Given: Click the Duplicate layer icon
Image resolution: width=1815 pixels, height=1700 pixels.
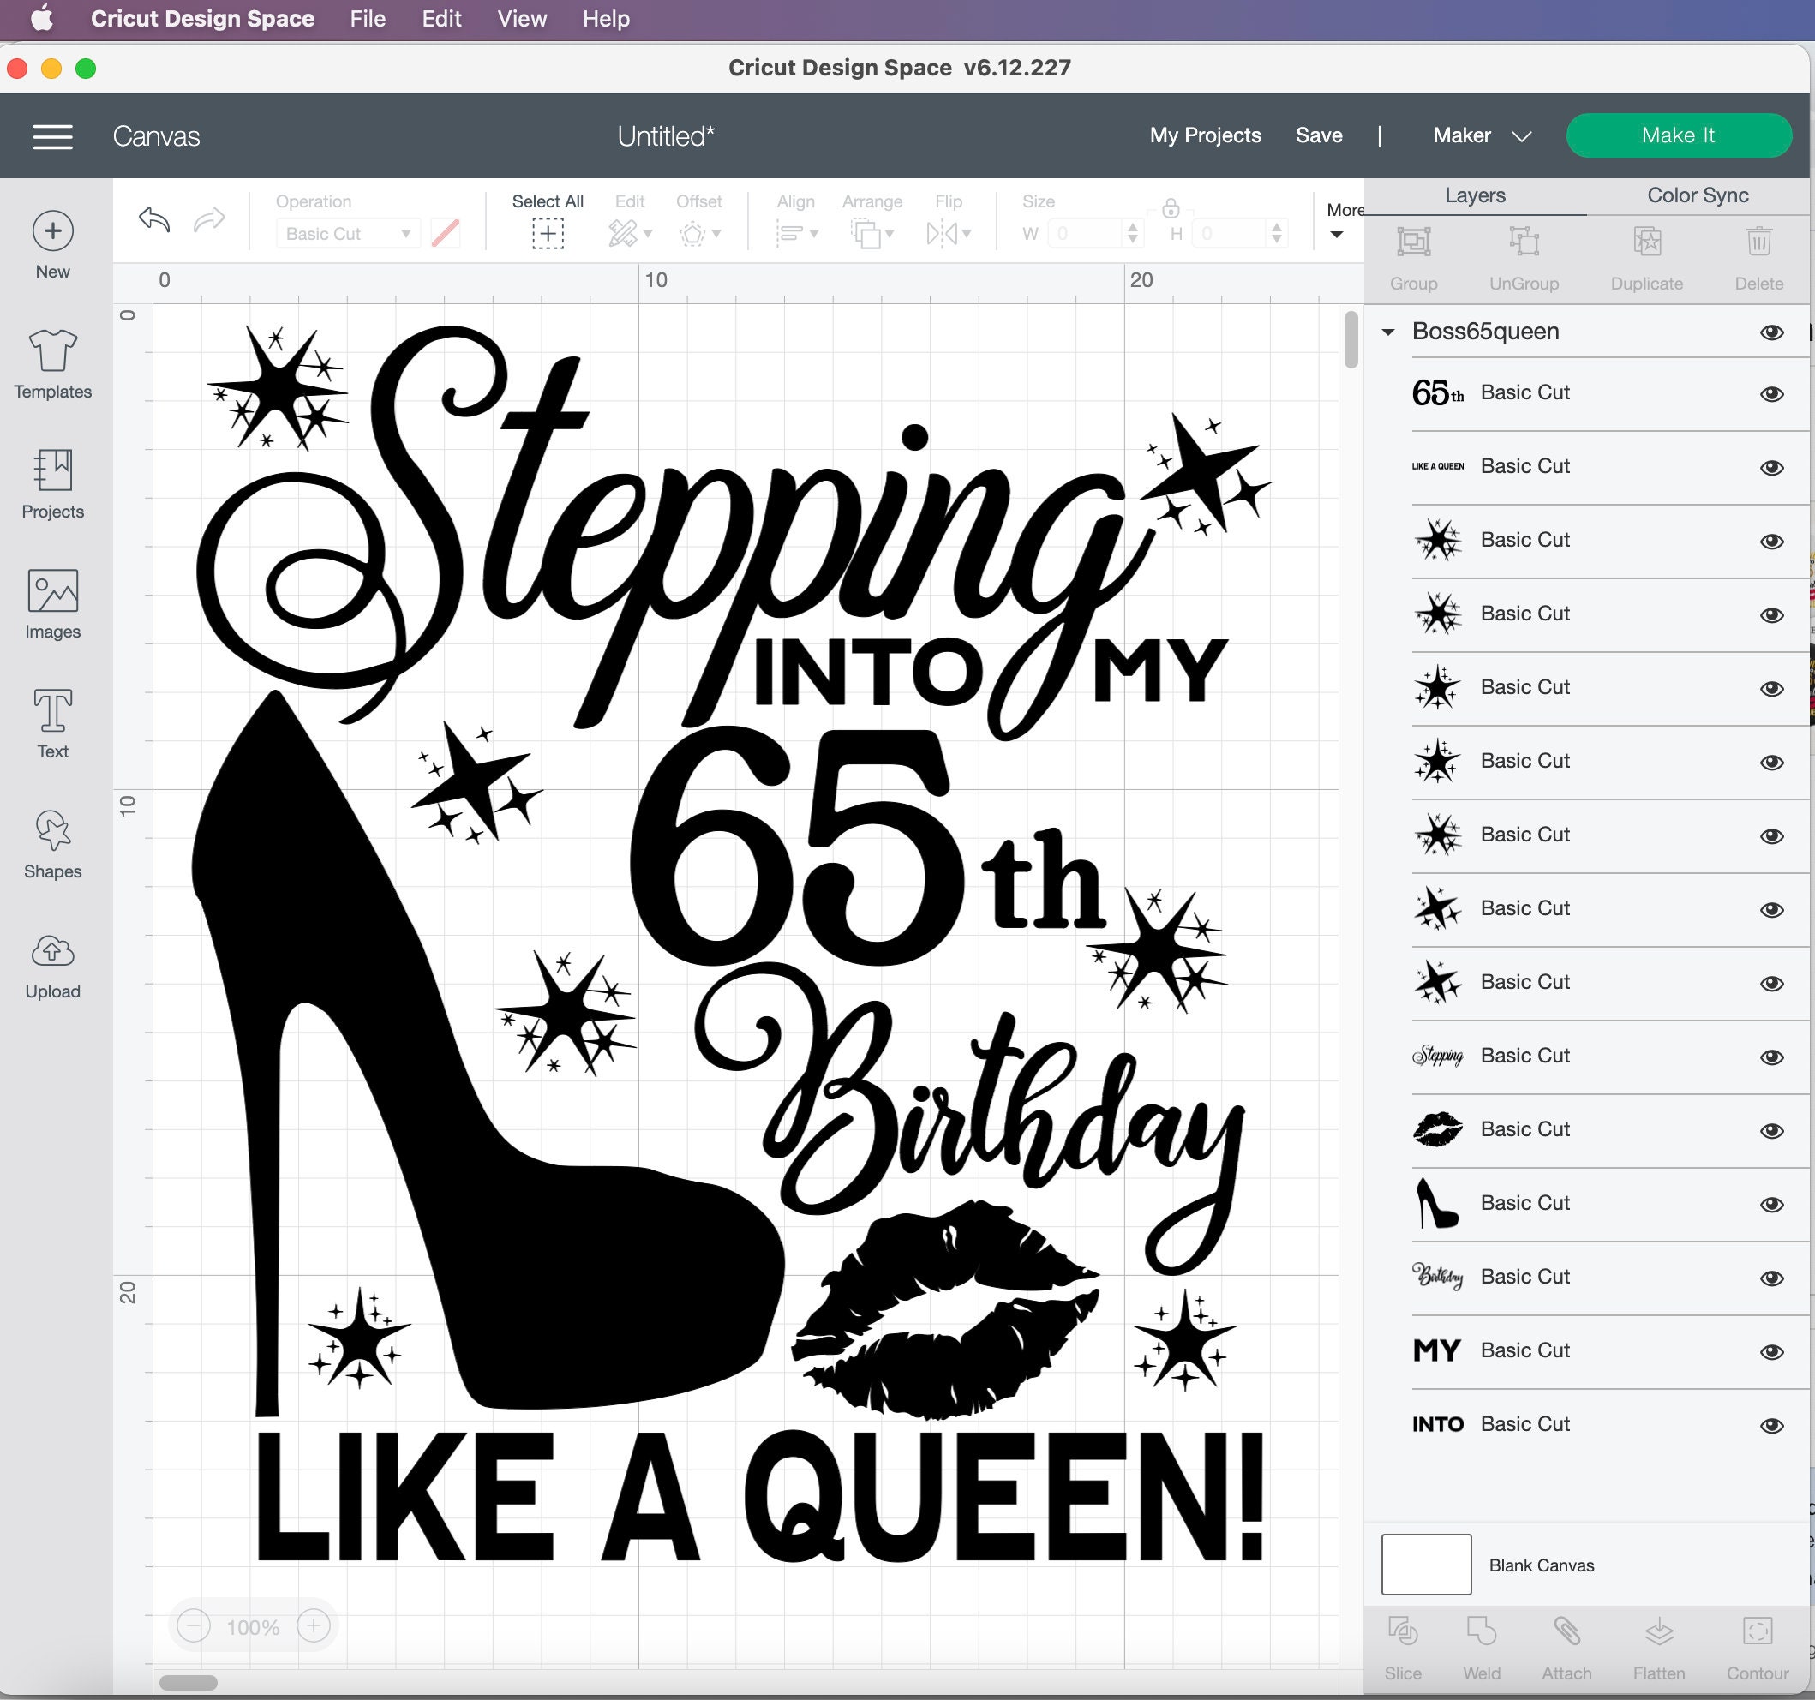Looking at the screenshot, I should point(1647,242).
